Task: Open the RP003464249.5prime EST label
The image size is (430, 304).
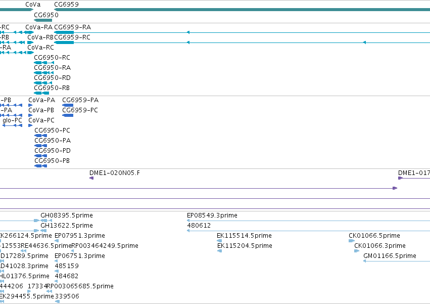Action: point(105,246)
